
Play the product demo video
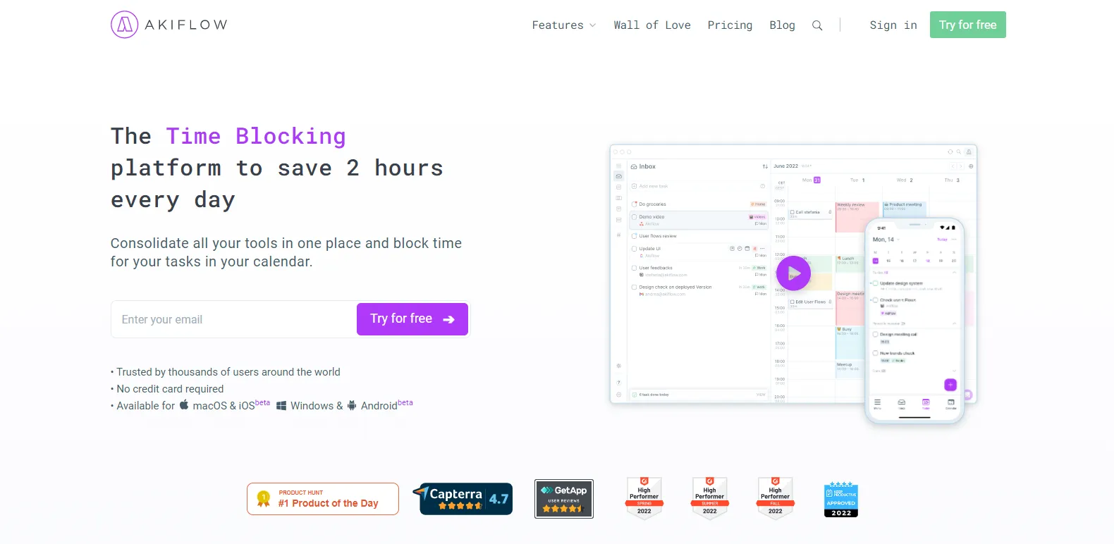793,273
